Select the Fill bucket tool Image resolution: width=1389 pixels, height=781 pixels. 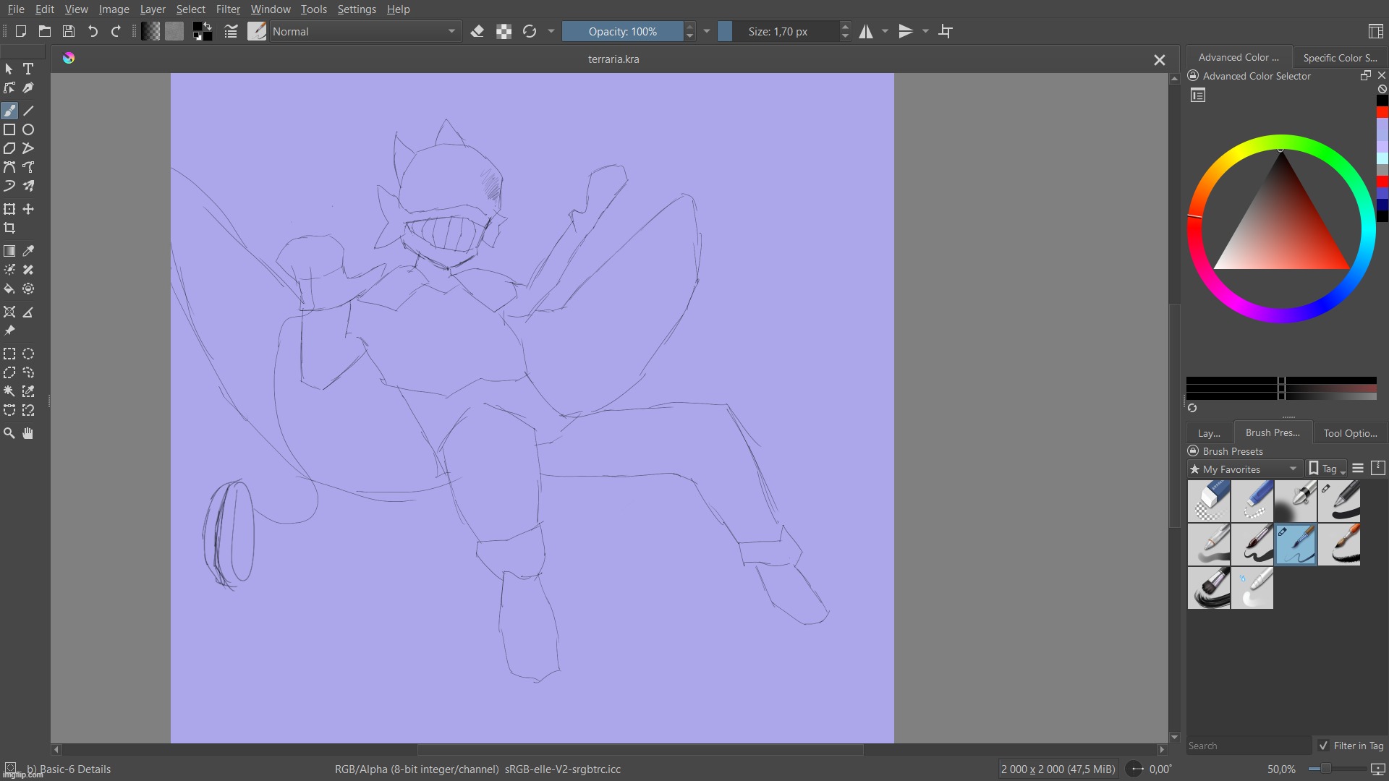click(9, 289)
